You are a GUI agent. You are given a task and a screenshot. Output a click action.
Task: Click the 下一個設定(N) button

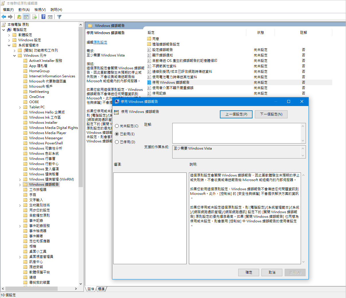(271, 114)
